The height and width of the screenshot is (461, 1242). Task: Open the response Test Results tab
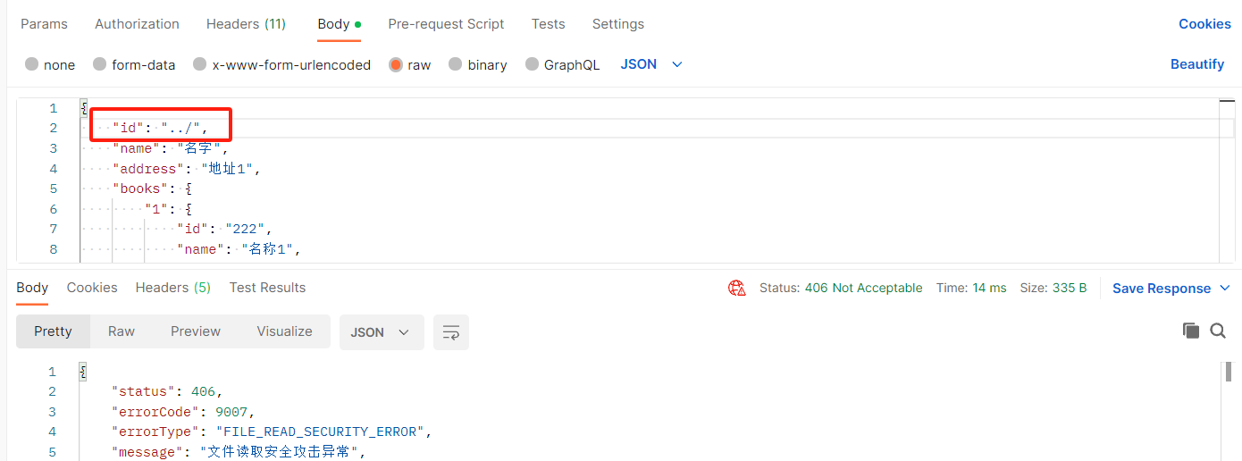267,288
